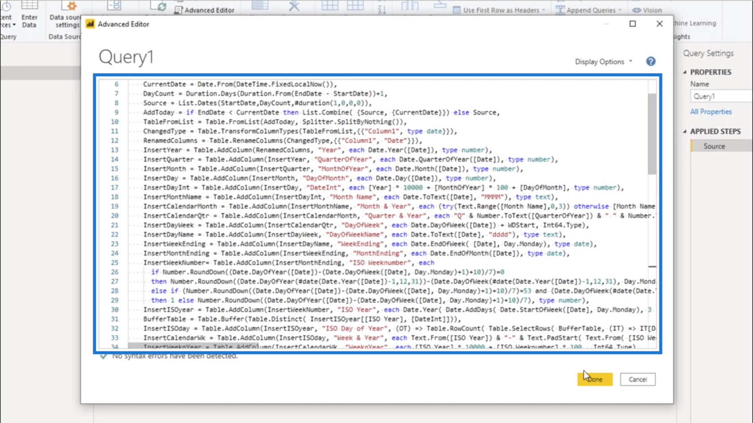The image size is (753, 423).
Task: Open the Use First Row as Headers dropdown arrow
Action: click(x=544, y=10)
